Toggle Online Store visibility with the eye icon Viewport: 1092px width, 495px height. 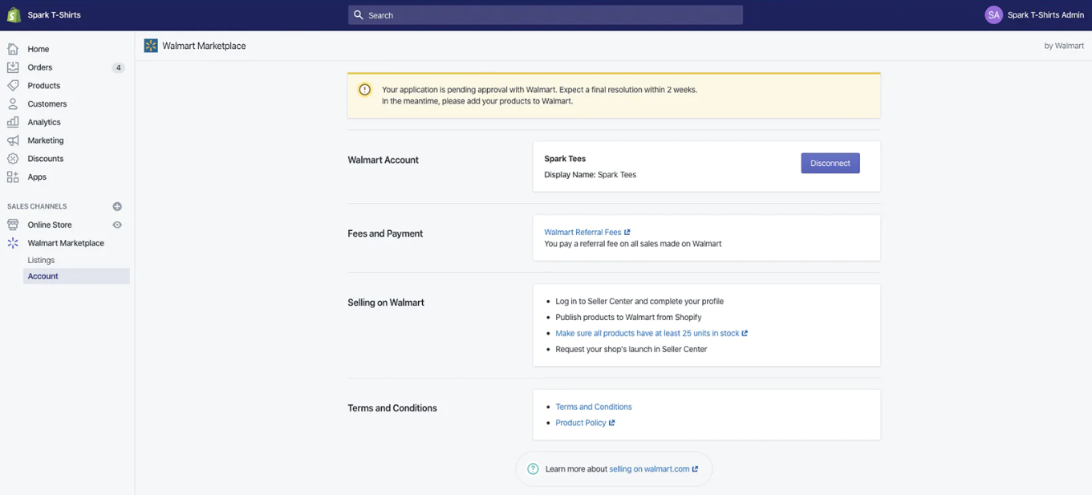pyautogui.click(x=116, y=225)
